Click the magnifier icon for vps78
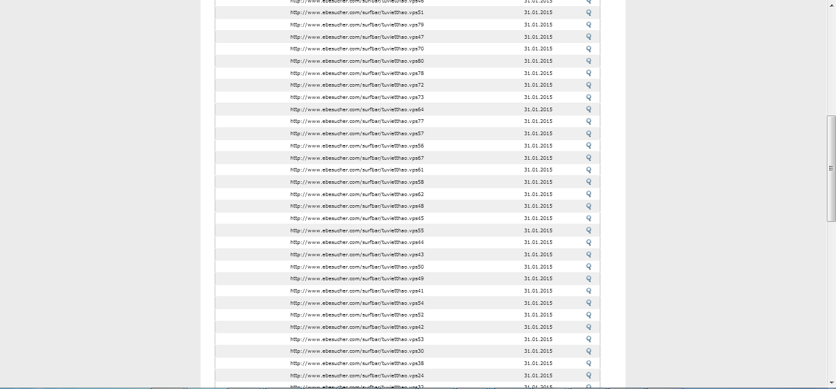836x389 pixels. [x=589, y=73]
